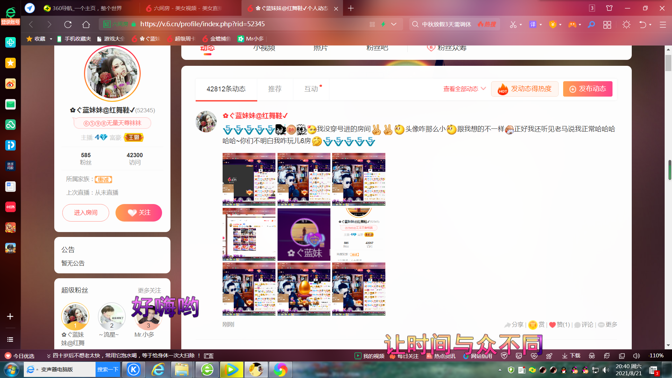Click the back navigation arrow
Viewport: 672px width, 378px height.
pyautogui.click(x=31, y=24)
